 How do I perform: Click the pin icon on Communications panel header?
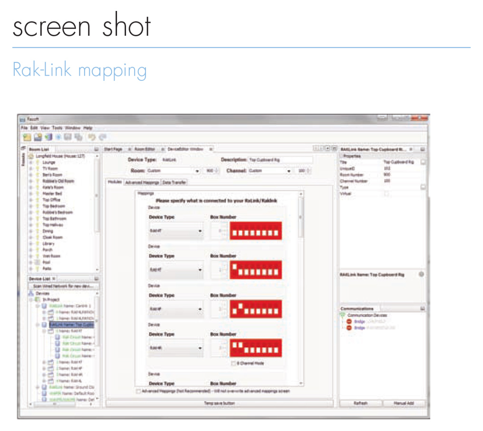pyautogui.click(x=422, y=309)
